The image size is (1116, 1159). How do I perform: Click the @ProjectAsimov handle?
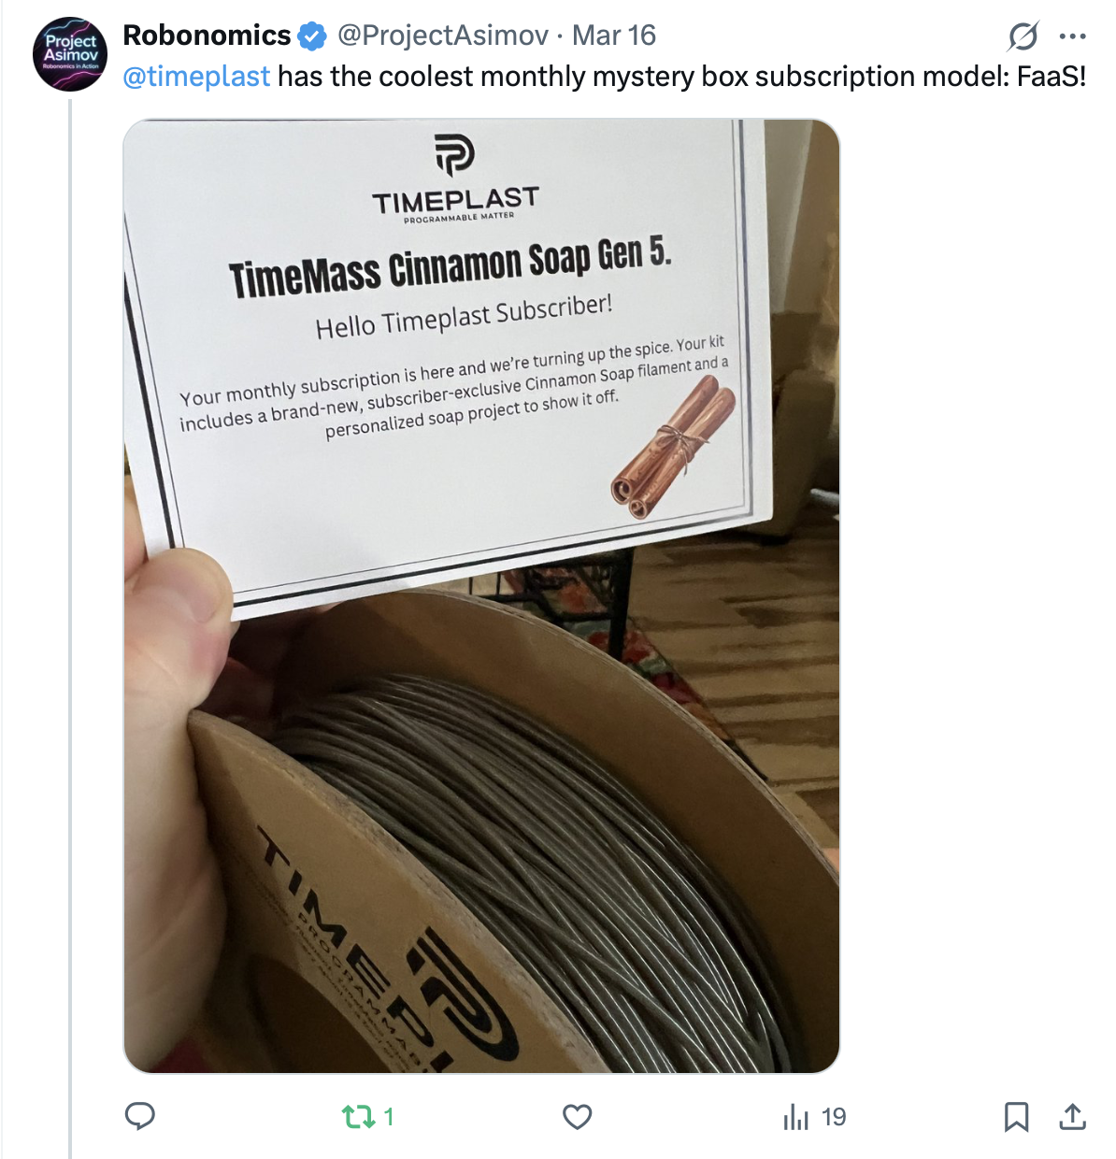pyautogui.click(x=442, y=36)
